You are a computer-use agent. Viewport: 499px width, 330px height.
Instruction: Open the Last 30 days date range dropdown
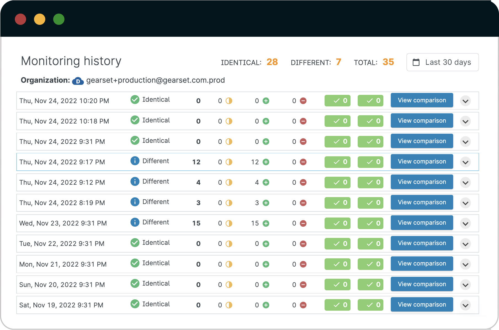click(x=442, y=62)
